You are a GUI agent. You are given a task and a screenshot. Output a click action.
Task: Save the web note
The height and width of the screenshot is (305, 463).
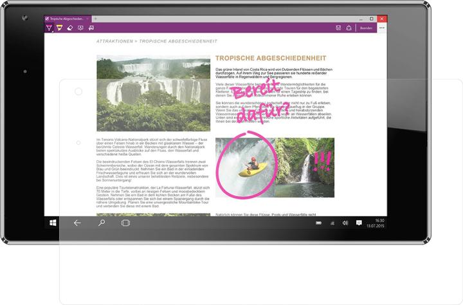pyautogui.click(x=338, y=28)
